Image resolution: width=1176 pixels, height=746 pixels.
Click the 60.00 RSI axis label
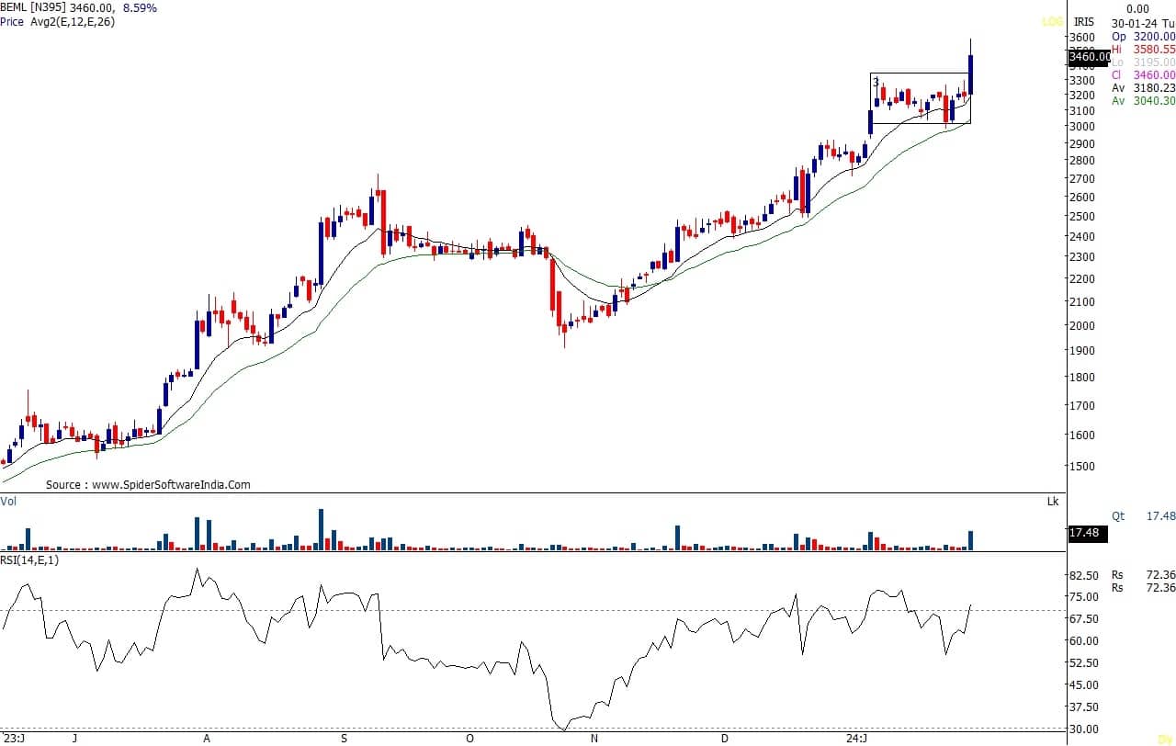pos(1084,641)
